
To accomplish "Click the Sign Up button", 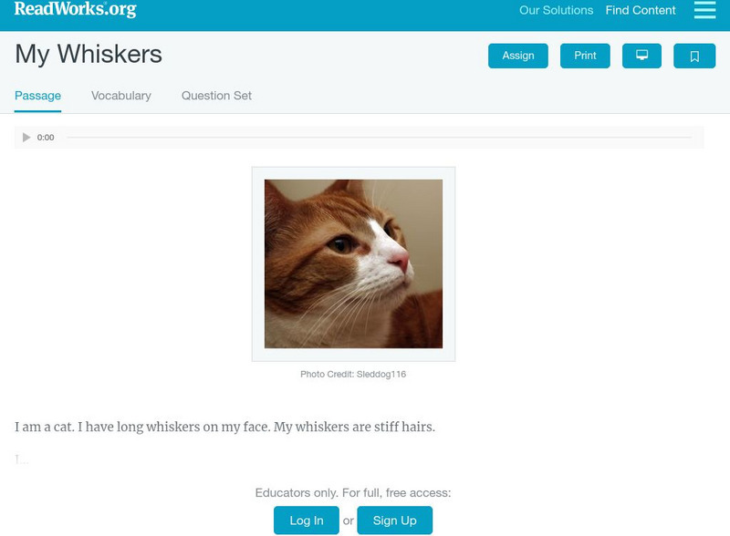I will pos(394,521).
